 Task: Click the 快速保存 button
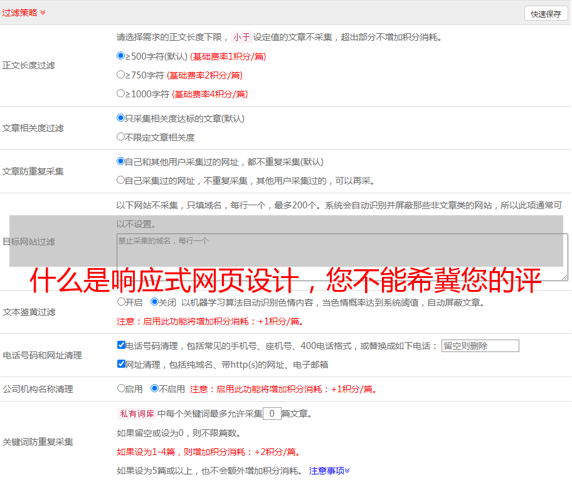[546, 14]
